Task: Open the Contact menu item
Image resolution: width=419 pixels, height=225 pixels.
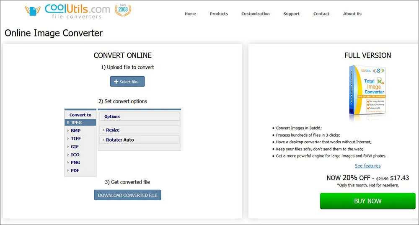Action: 321,14
